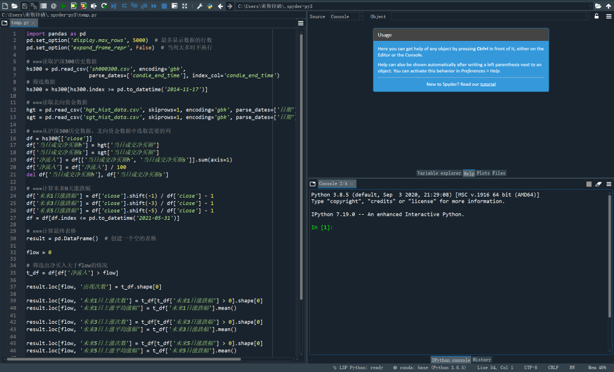The height and width of the screenshot is (372, 614).
Task: Open the Source Console dropdown
Action: (x=346, y=16)
